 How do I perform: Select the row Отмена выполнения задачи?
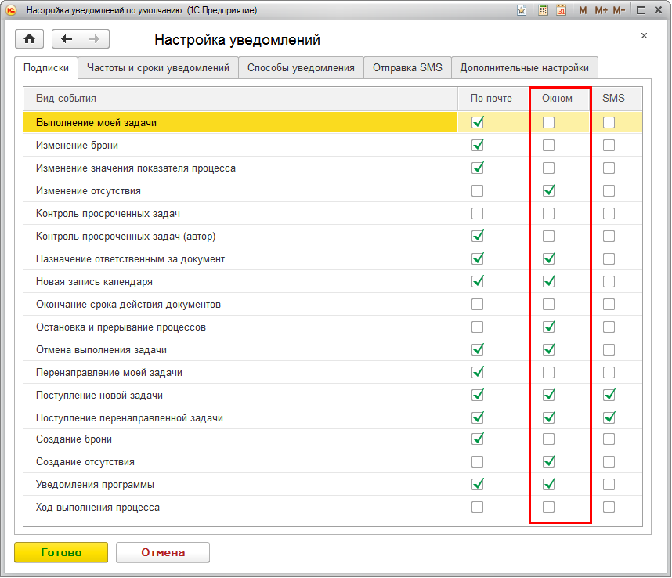coord(333,349)
